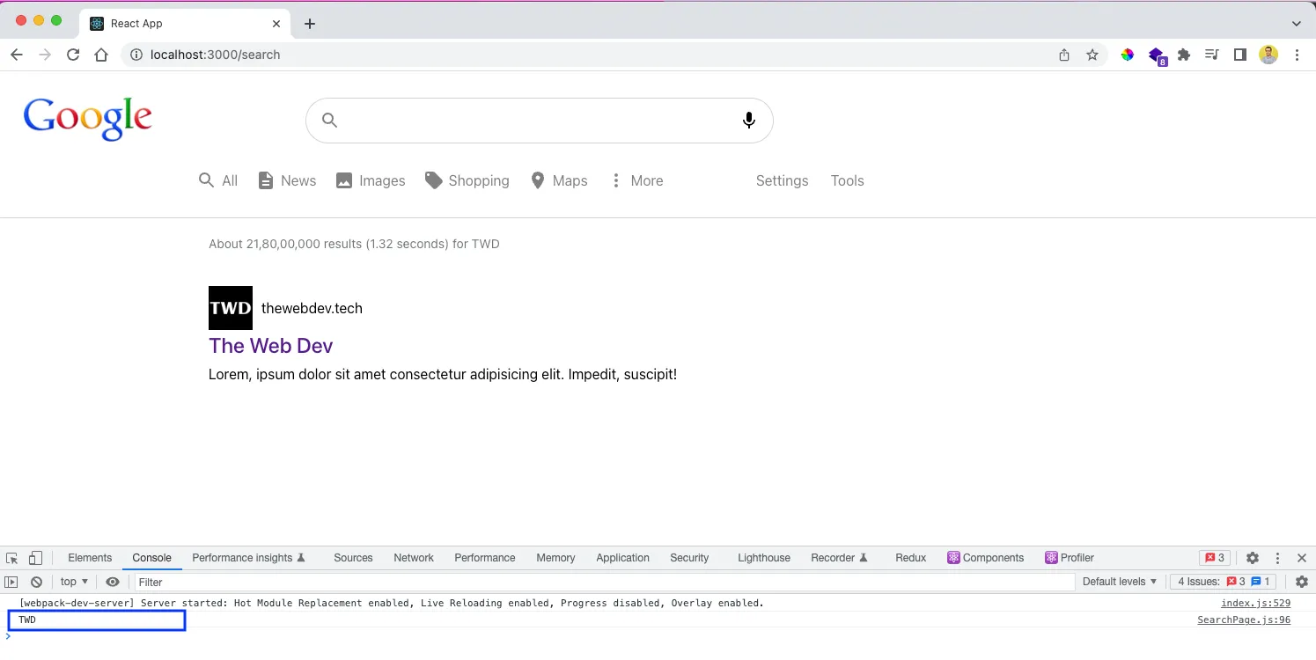The height and width of the screenshot is (660, 1316).
Task: Select the News search option
Action: click(287, 180)
